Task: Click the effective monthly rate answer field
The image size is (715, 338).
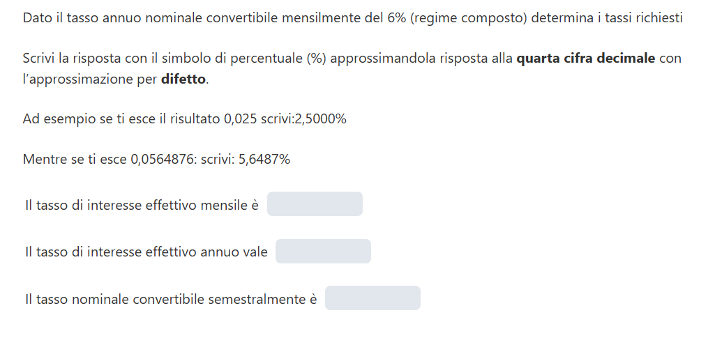Action: pos(315,204)
